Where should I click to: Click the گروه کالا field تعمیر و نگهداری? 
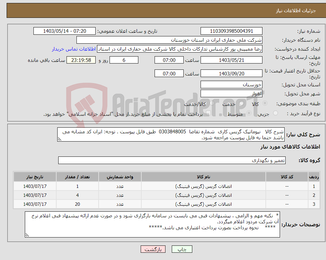tap(172, 160)
